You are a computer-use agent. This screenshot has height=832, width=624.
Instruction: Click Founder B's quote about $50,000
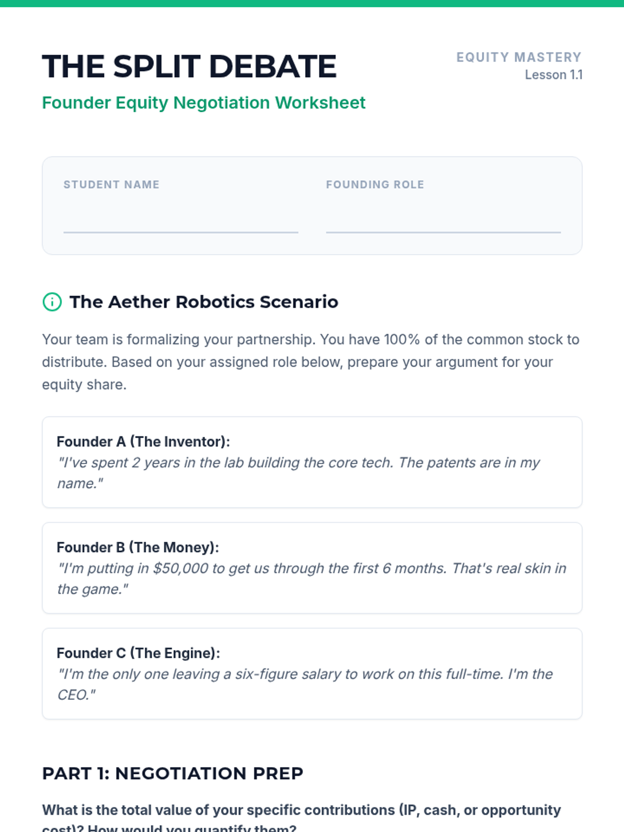pos(311,578)
